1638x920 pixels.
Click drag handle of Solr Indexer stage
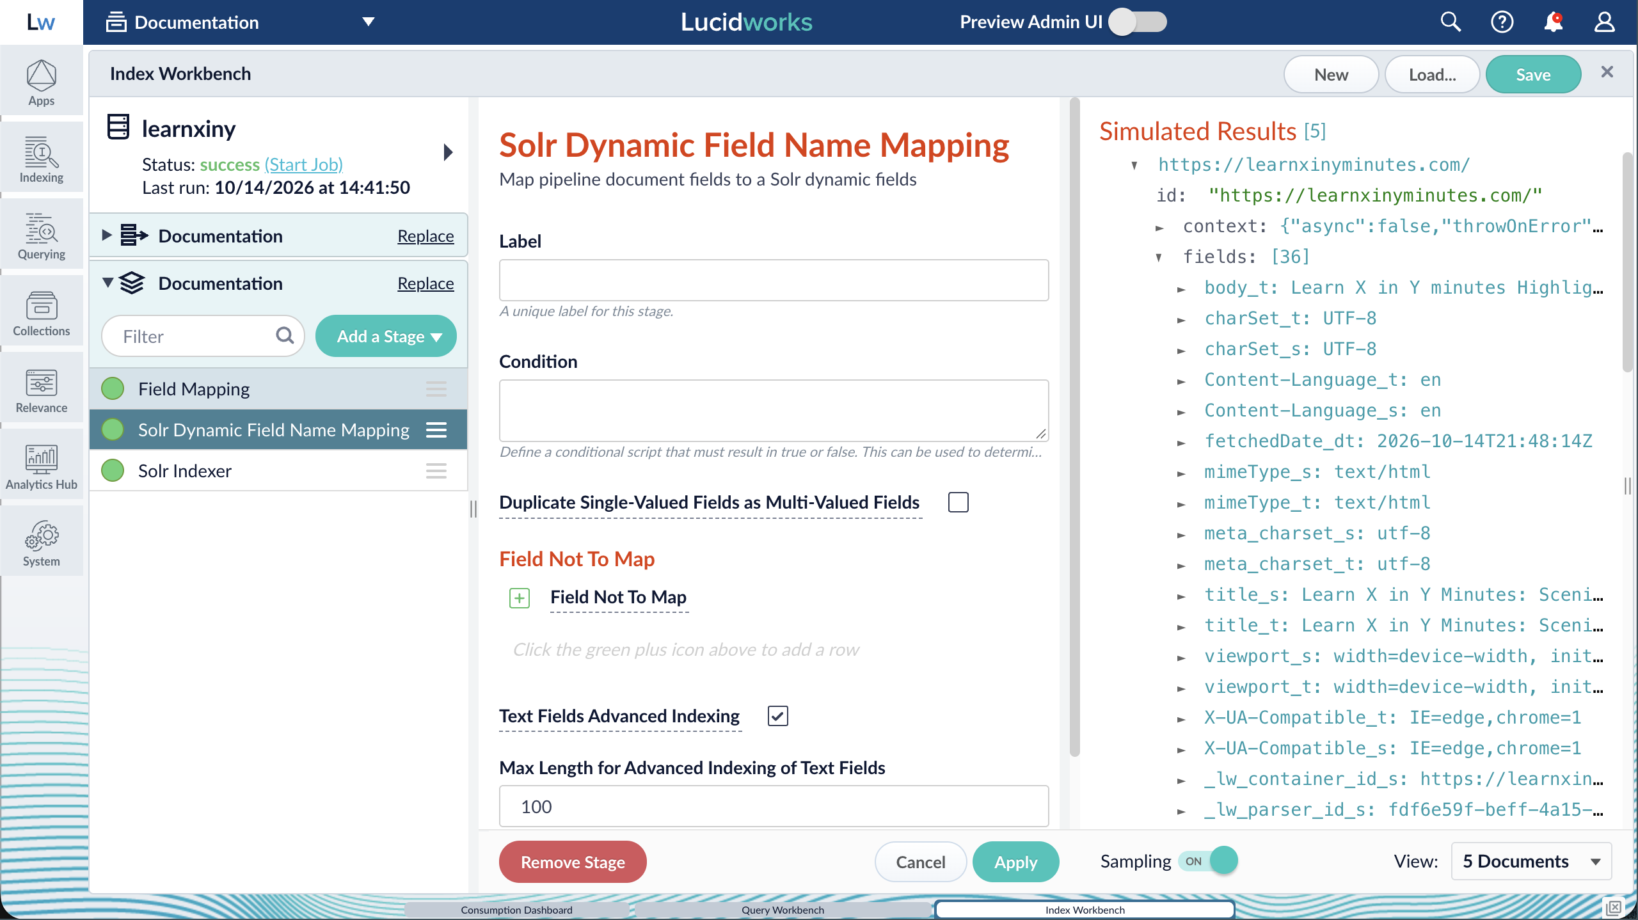point(436,472)
